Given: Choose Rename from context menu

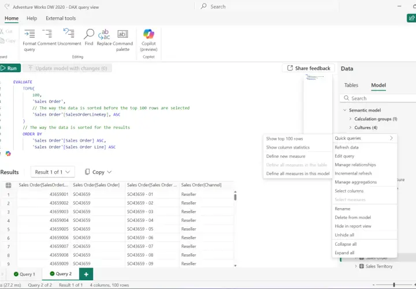Looking at the screenshot, I should pos(342,209).
